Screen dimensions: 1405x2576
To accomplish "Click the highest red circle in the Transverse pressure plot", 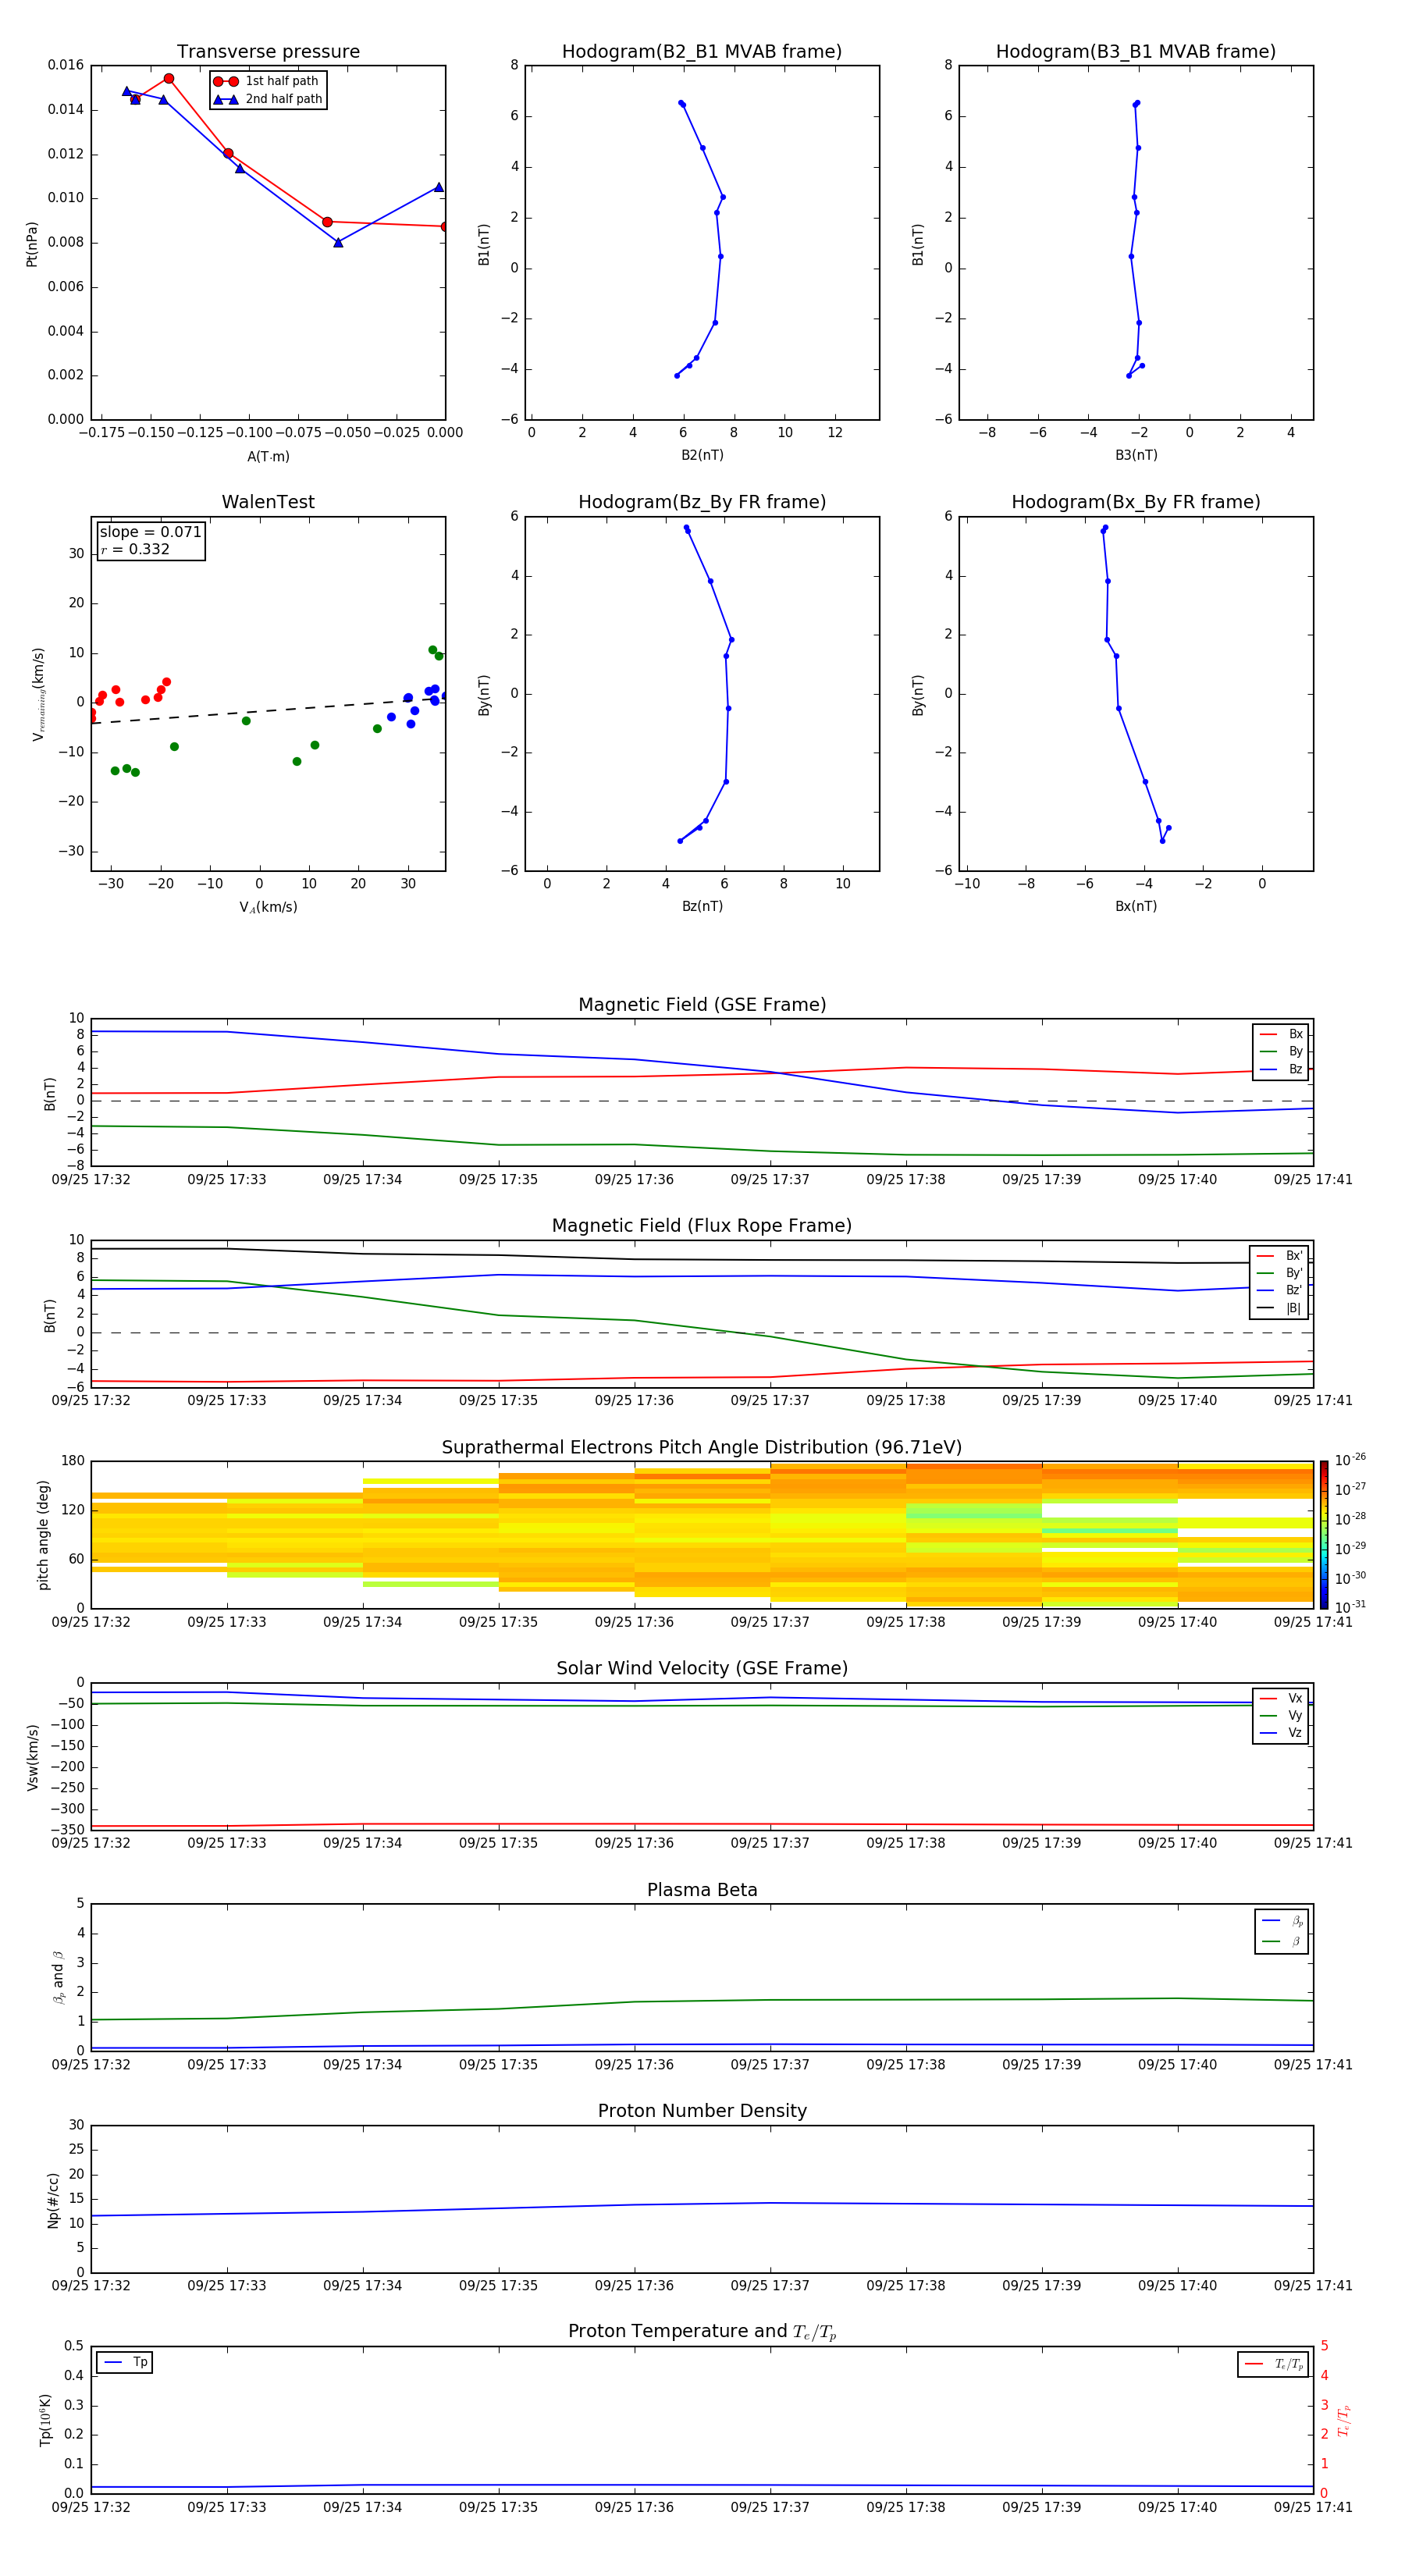I will click(169, 79).
